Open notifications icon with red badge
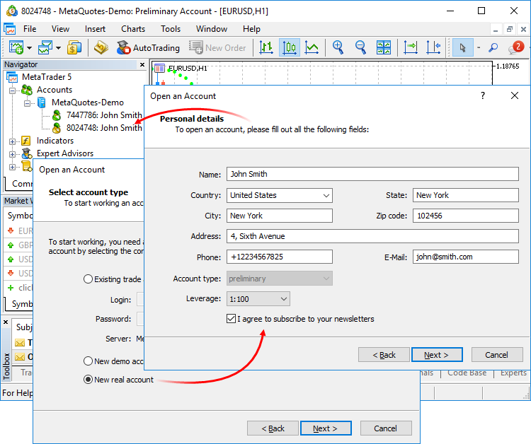The width and height of the screenshot is (531, 444). click(x=515, y=47)
